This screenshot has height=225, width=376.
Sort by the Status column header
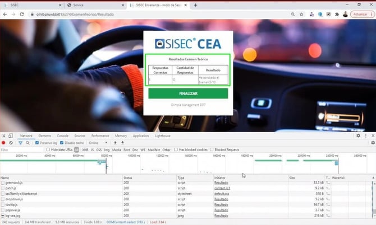pos(150,178)
